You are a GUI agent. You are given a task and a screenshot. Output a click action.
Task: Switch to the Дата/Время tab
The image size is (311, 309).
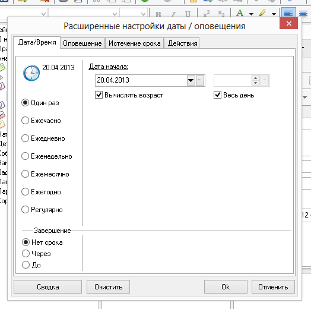coord(37,42)
